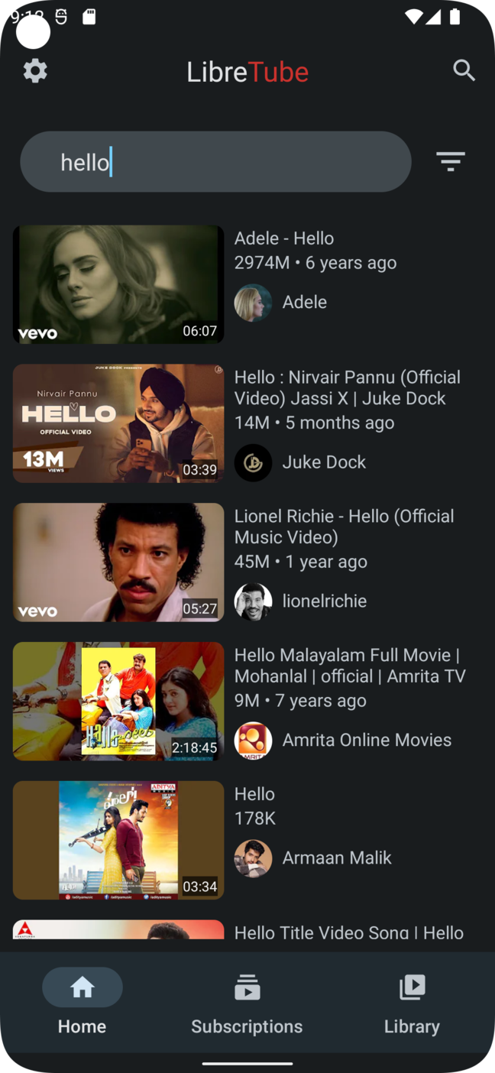This screenshot has height=1073, width=495.
Task: Open Armaan Malik channel avatar
Action: pyautogui.click(x=253, y=858)
